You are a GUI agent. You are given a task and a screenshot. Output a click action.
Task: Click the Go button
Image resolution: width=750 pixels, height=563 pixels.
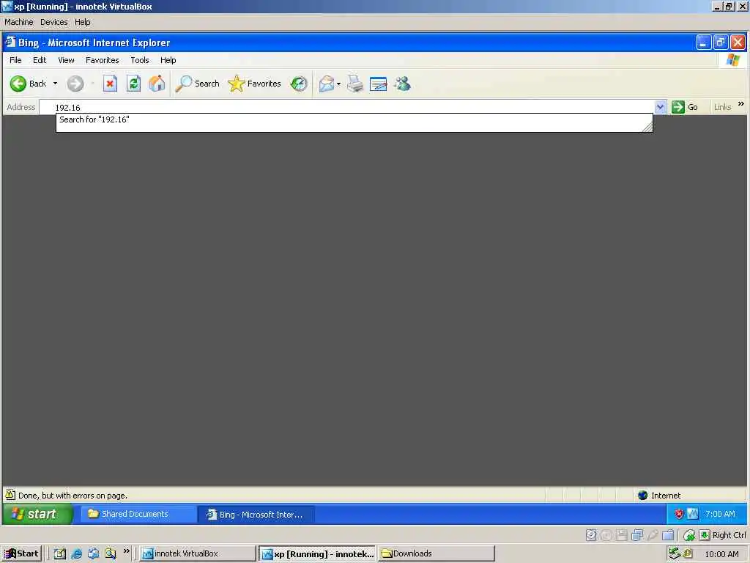(685, 107)
